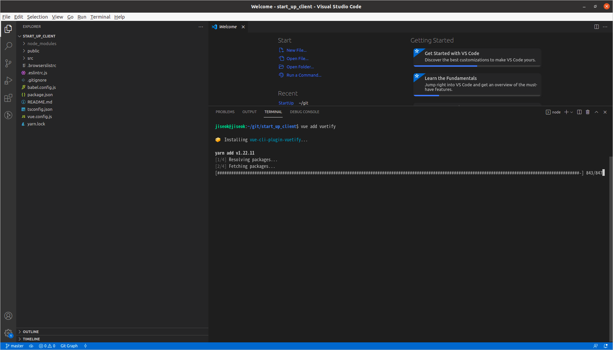Open the Selection menu
Image resolution: width=613 pixels, height=350 pixels.
(37, 17)
